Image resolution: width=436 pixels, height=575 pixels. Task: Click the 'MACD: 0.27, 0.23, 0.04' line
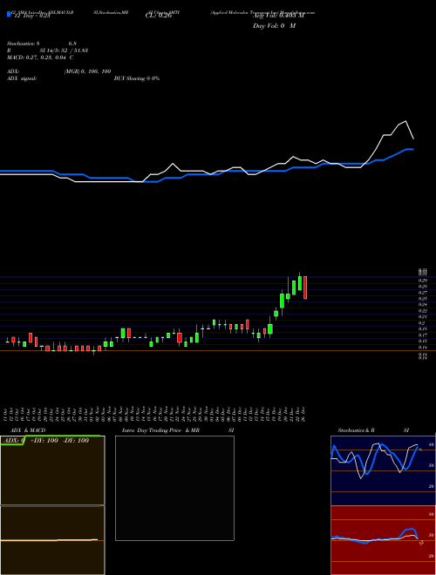coord(37,57)
